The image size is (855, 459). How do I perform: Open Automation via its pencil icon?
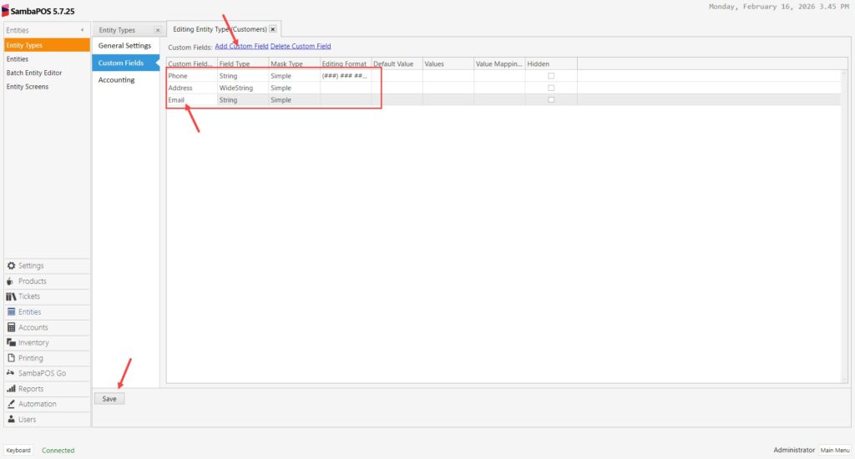pos(12,404)
